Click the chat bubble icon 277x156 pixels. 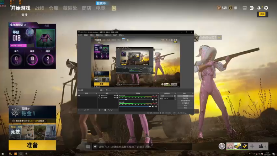pos(88,147)
